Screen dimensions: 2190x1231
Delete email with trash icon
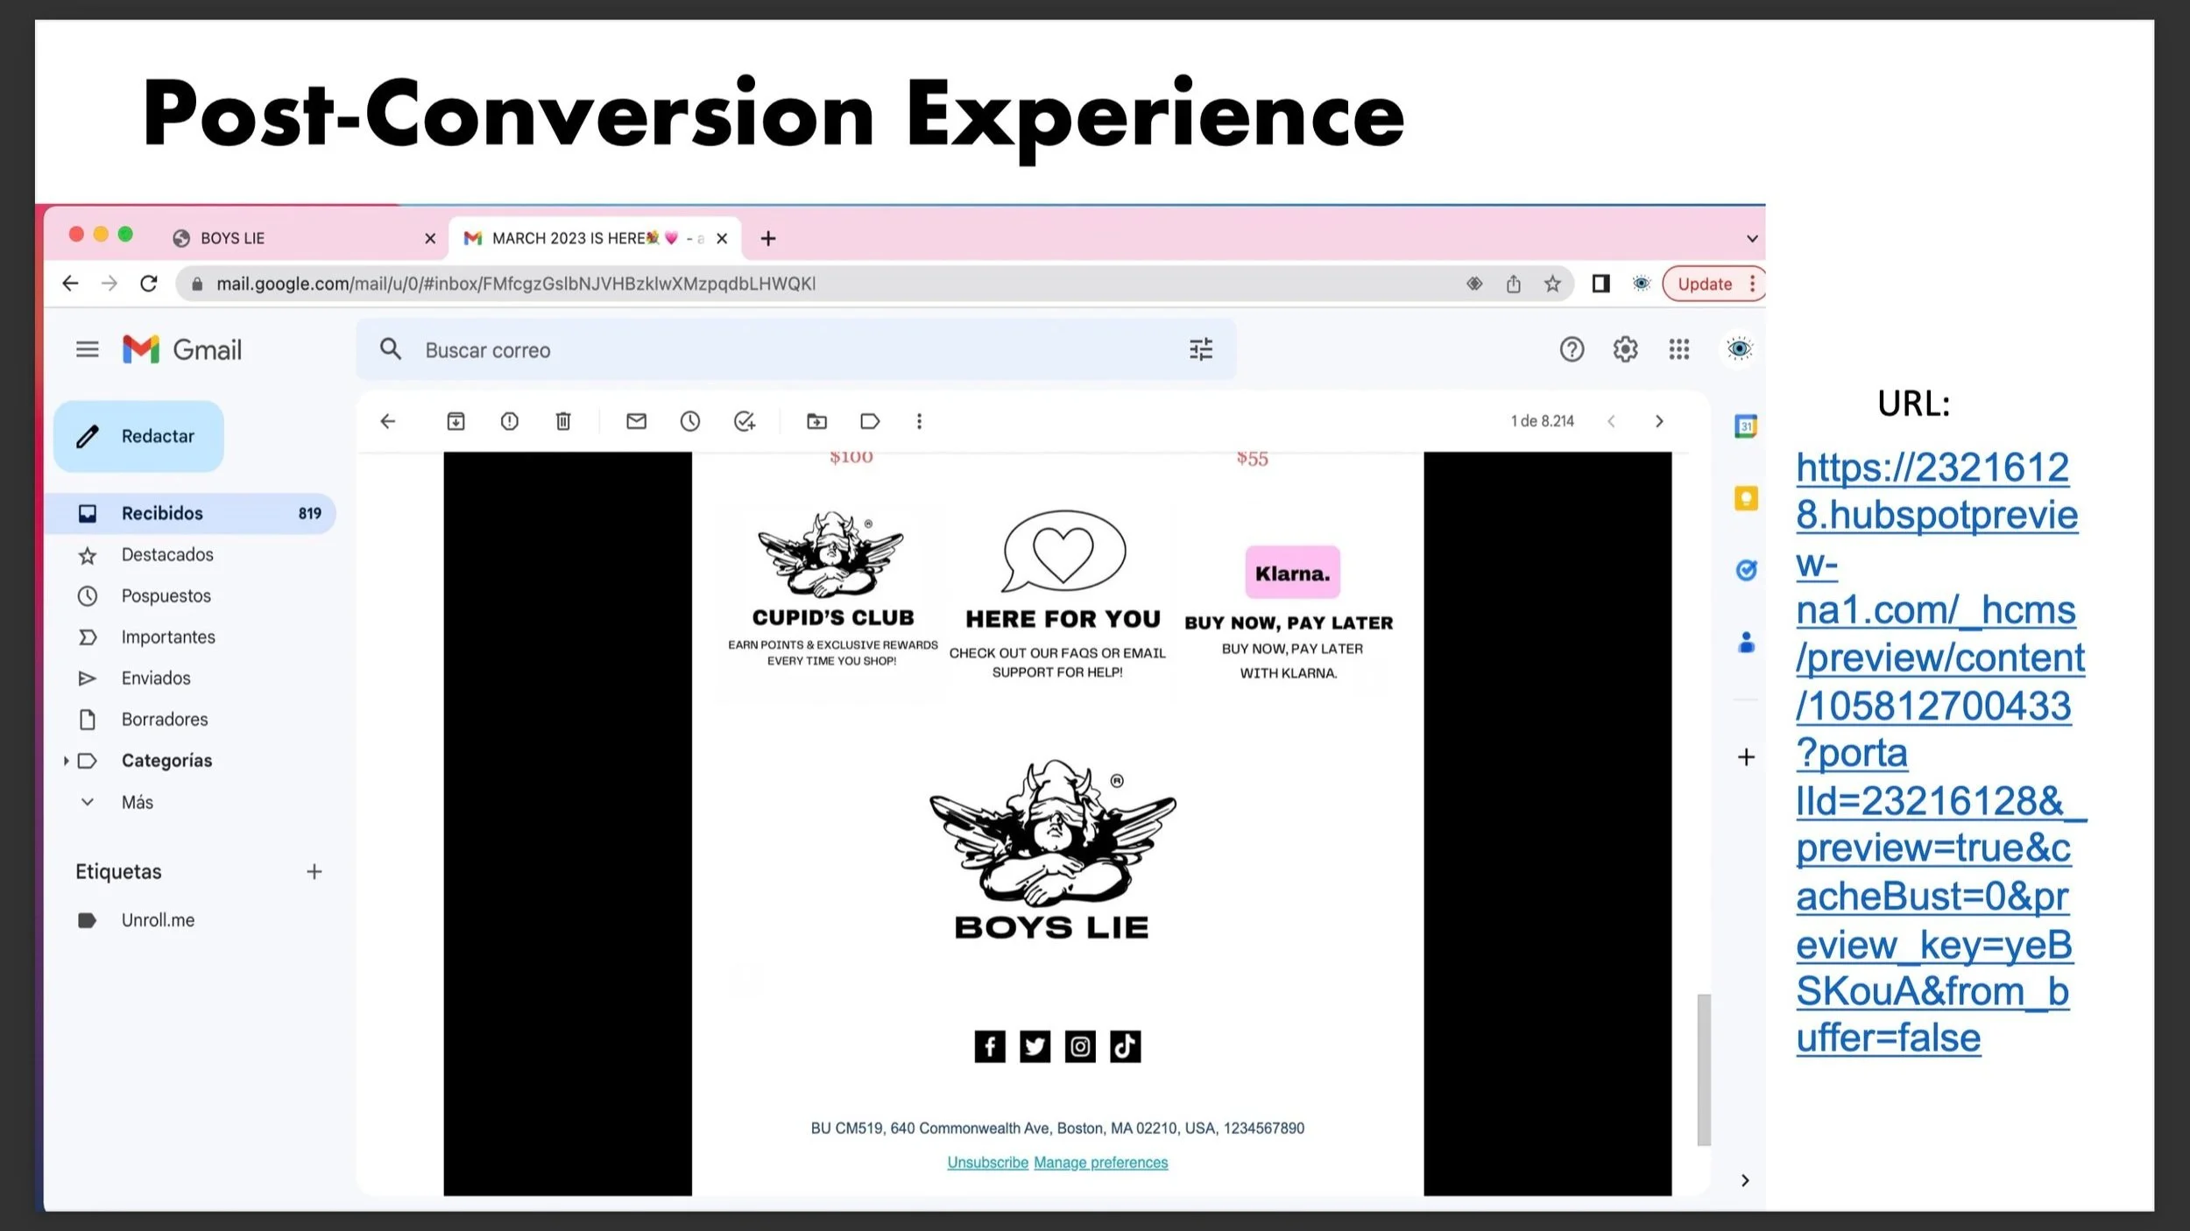click(563, 421)
